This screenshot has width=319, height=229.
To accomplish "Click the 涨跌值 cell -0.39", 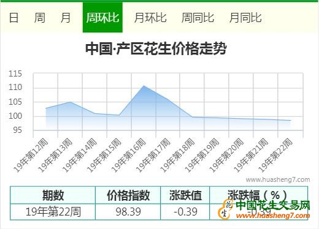I will [x=185, y=212].
